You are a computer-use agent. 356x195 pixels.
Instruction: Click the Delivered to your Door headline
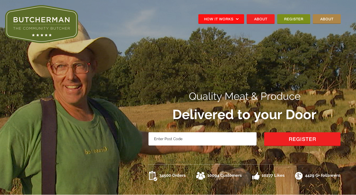click(x=244, y=115)
